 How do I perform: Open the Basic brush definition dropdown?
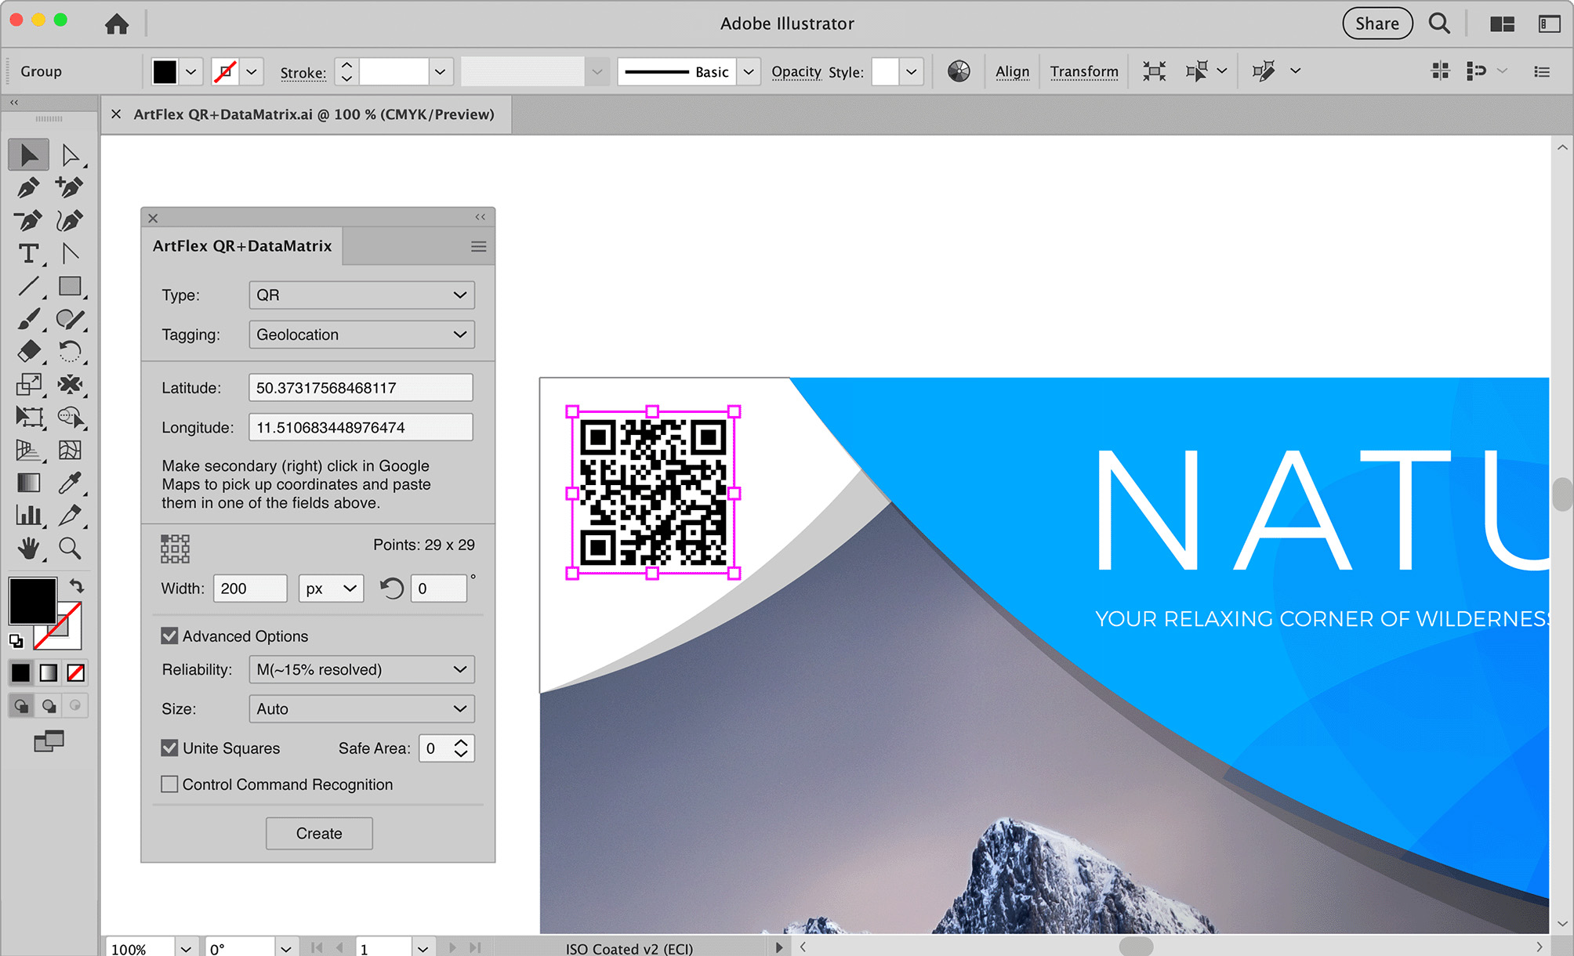click(749, 72)
